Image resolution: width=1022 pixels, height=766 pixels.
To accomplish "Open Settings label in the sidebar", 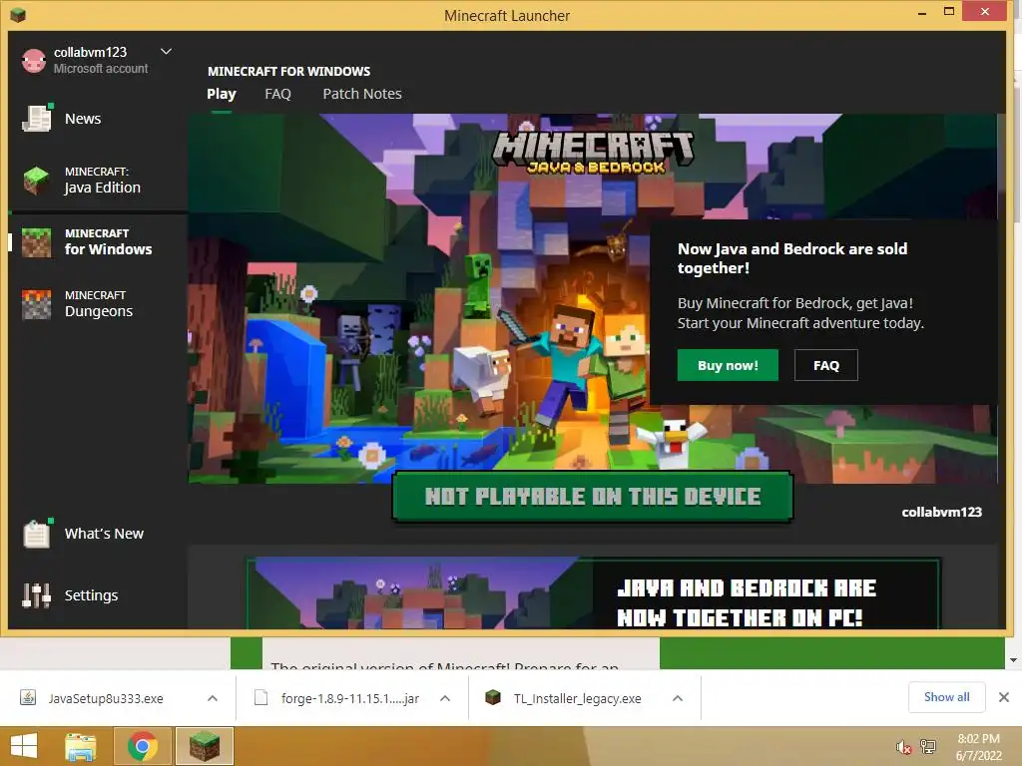I will (91, 595).
